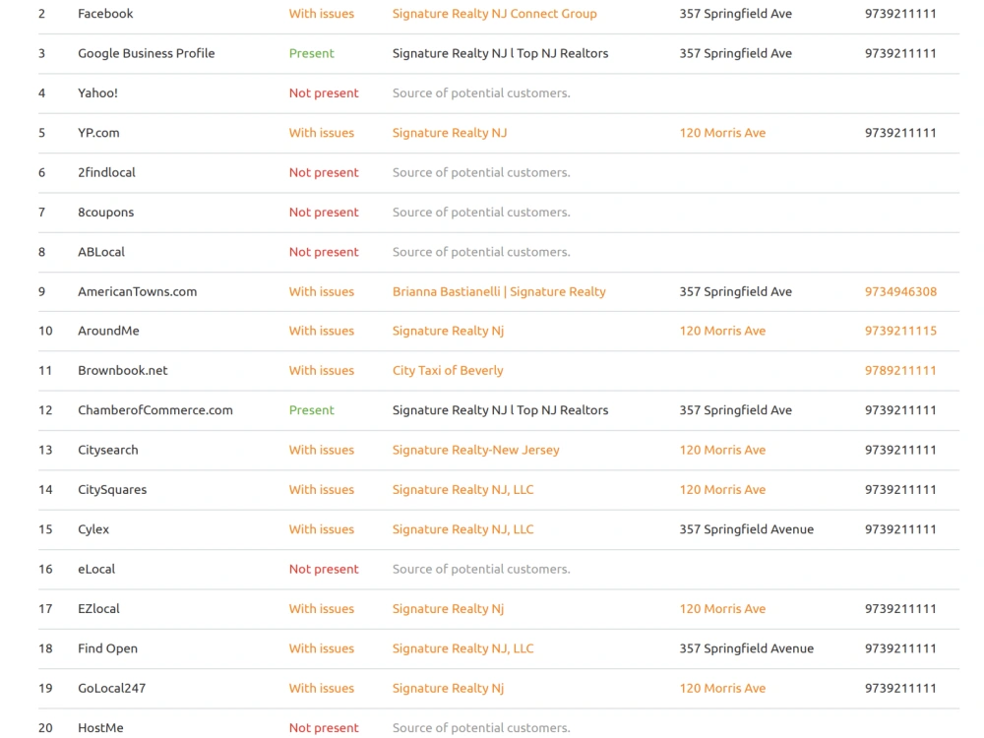Click the eLocal directory name

tap(96, 569)
